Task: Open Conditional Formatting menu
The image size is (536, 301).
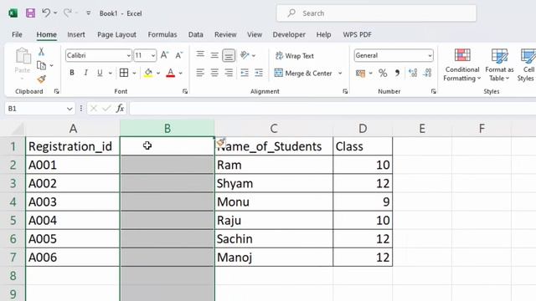Action: [x=462, y=65]
